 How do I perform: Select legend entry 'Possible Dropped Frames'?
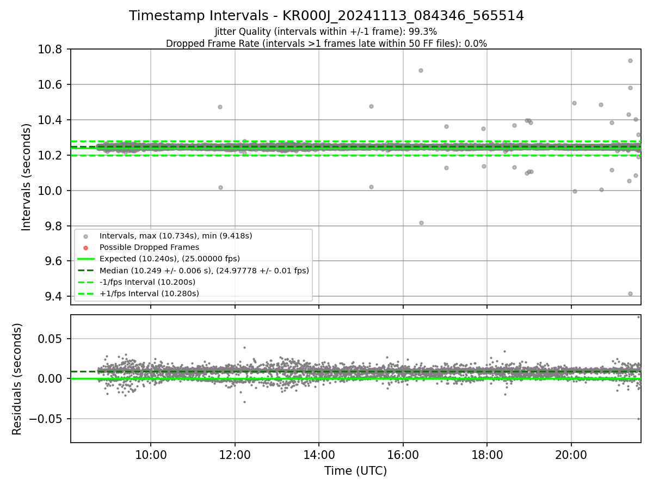coord(149,247)
